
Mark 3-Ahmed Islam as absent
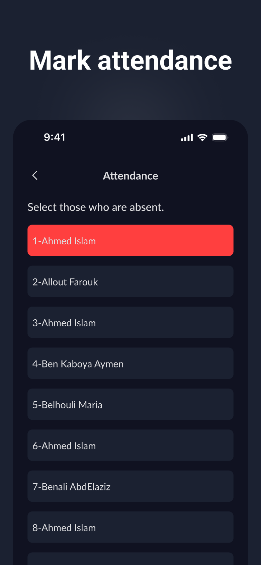coord(130,322)
